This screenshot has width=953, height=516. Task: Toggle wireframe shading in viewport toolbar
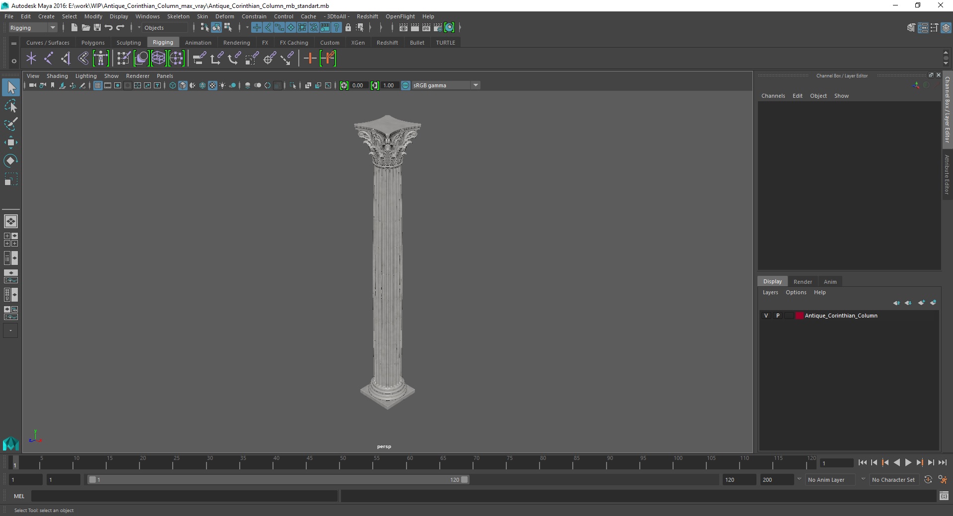click(173, 85)
